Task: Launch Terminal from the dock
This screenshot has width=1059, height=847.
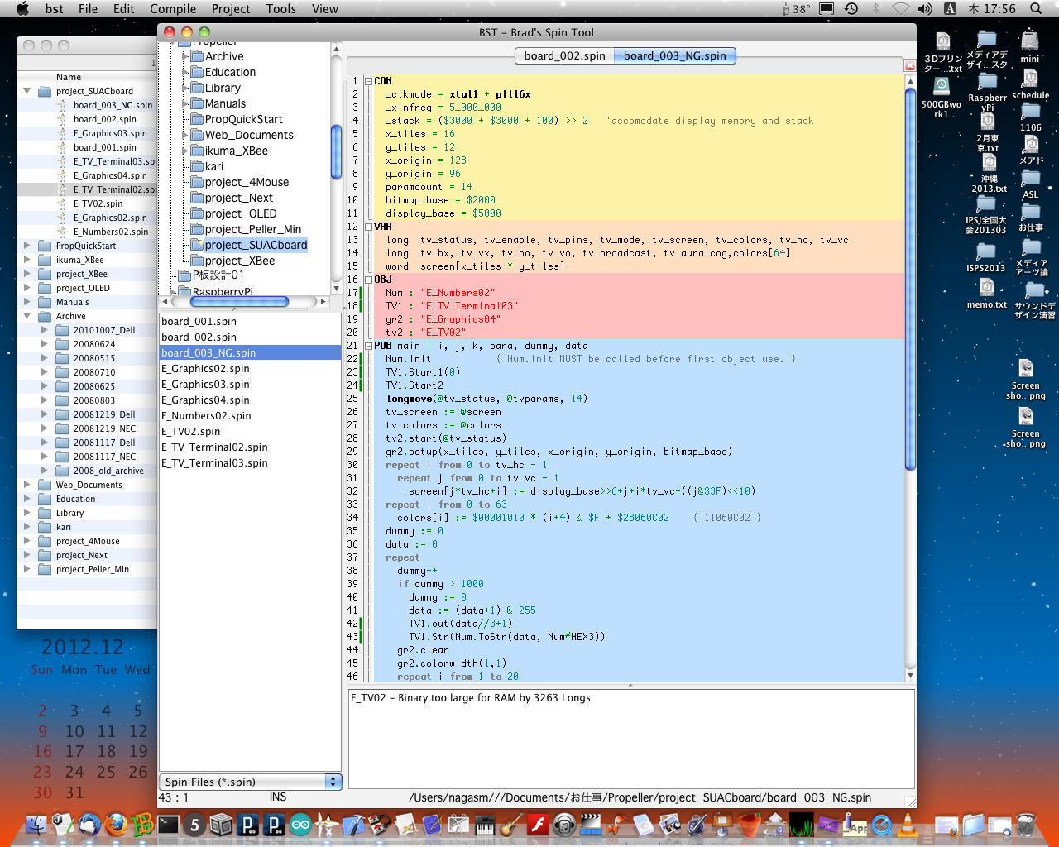Action: (168, 825)
